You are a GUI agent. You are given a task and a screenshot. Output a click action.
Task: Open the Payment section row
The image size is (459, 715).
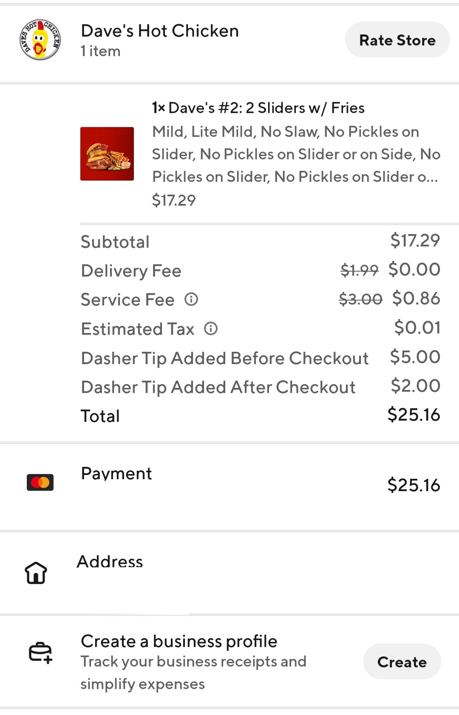pyautogui.click(x=229, y=484)
